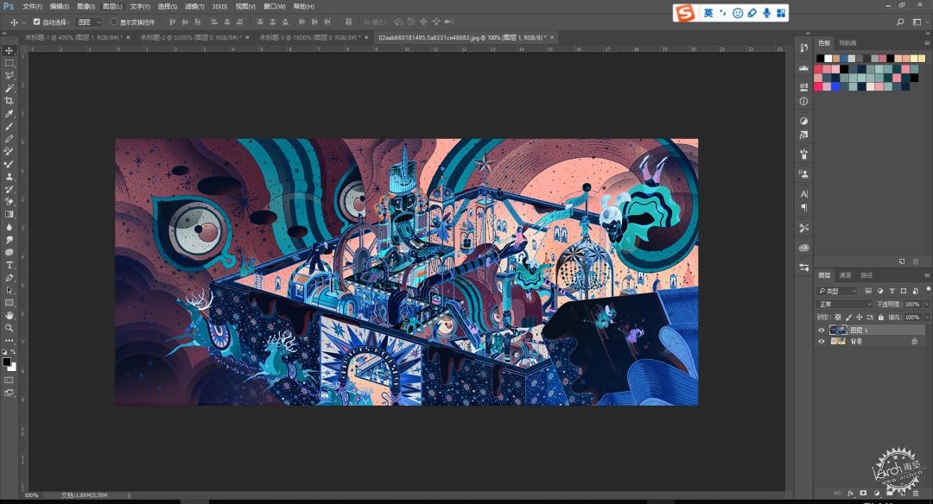Switch to the 未标题-1 document tab
The image size is (933, 504).
tap(73, 37)
